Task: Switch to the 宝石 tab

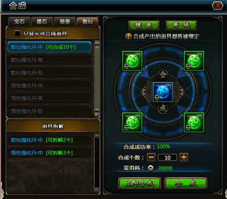Action: [x=19, y=22]
